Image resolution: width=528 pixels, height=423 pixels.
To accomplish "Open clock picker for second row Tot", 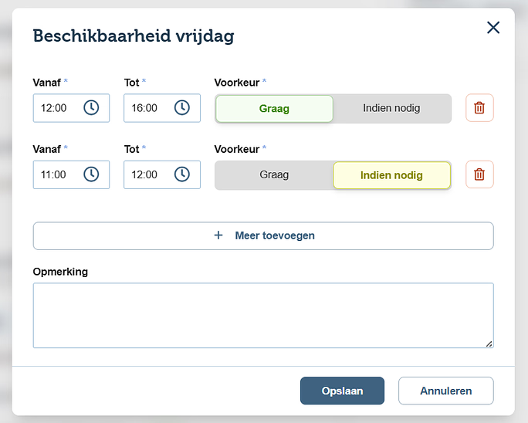I will tap(182, 174).
